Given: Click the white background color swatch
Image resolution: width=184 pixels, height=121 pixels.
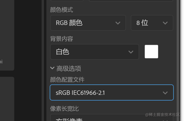Looking at the screenshot, I should [x=151, y=52].
